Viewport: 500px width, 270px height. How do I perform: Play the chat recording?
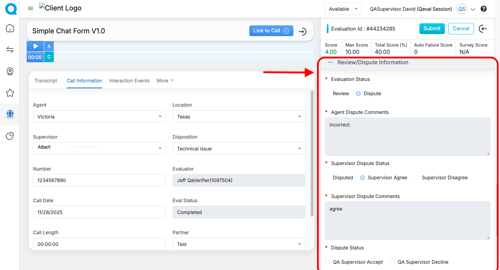(35, 46)
